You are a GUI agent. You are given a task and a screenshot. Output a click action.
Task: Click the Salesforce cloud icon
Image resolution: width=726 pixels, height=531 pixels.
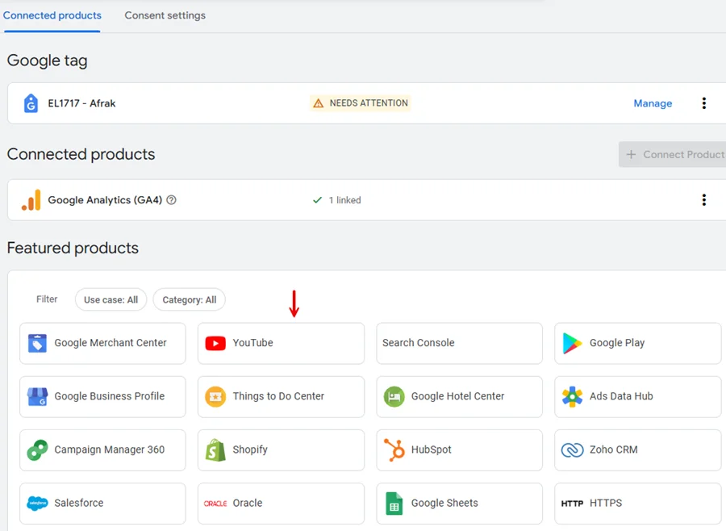[37, 504]
